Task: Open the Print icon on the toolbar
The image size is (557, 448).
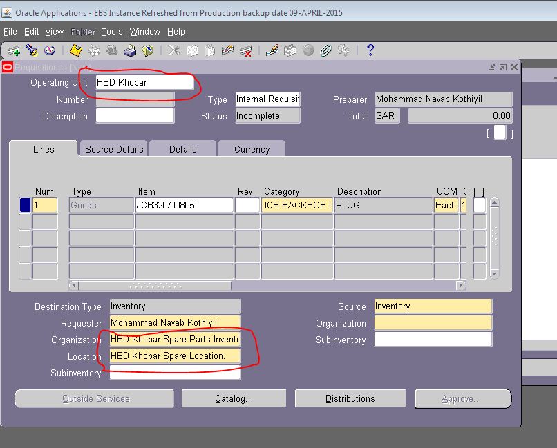Action: click(x=129, y=50)
